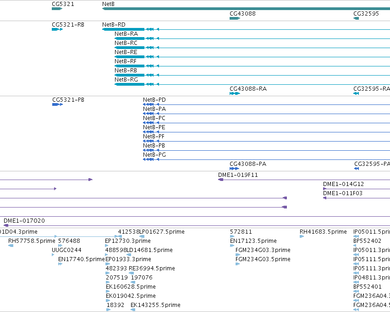
Task: Open EST EN17740.5prime
Action: [x=81, y=259]
